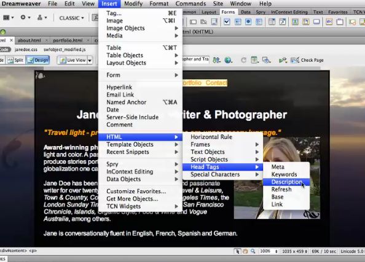Insert a Text Field from Forms panel
The image size is (365, 262).
[193, 22]
